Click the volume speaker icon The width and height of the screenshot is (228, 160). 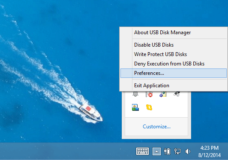click(188, 151)
